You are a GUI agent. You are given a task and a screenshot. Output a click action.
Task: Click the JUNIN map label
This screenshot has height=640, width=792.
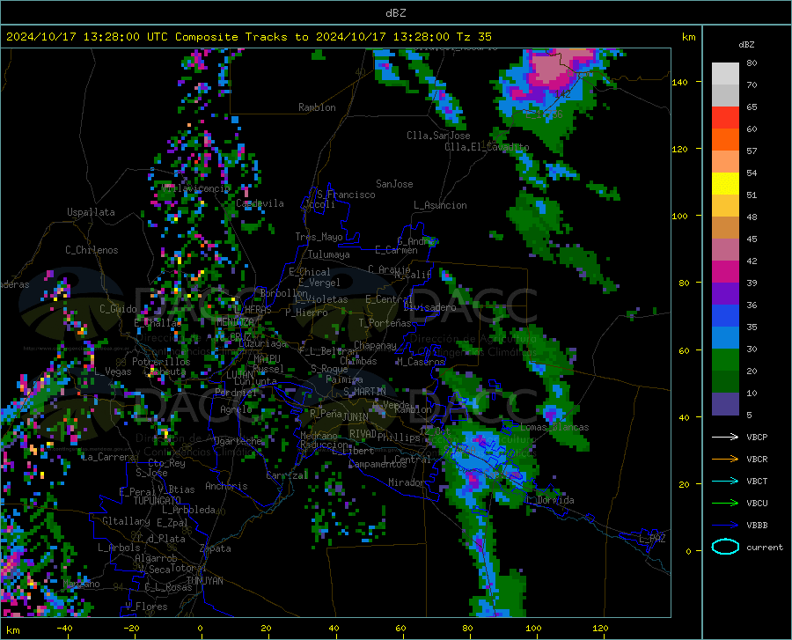(356, 416)
